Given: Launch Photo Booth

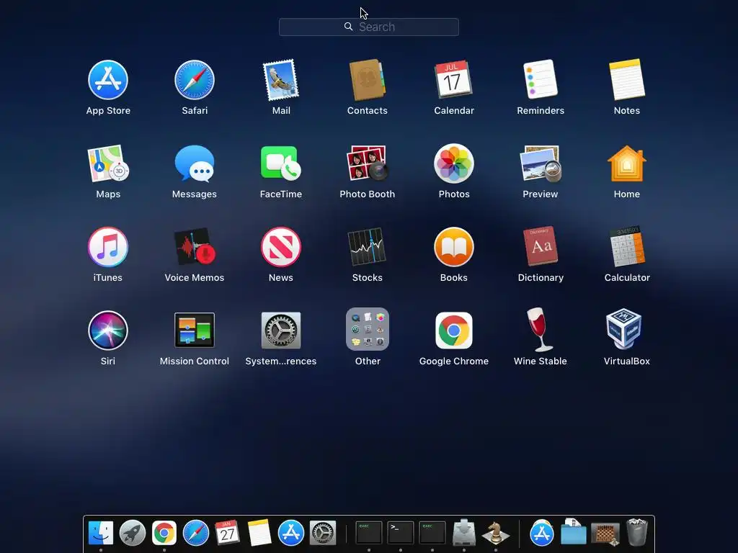Looking at the screenshot, I should pyautogui.click(x=367, y=163).
